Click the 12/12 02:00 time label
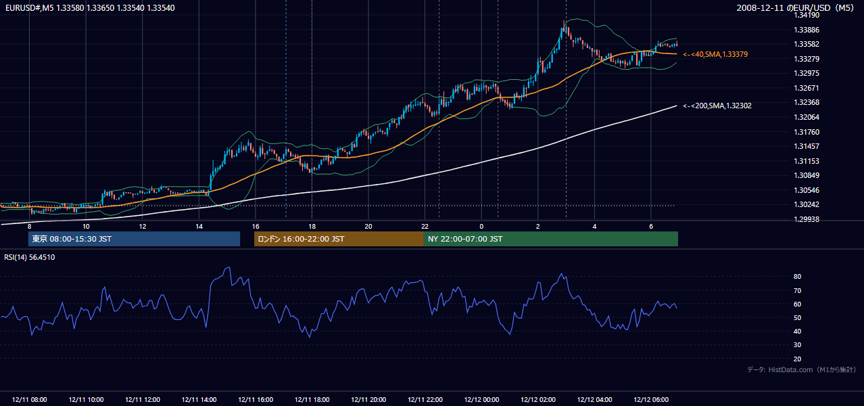The image size is (864, 406). point(537,400)
